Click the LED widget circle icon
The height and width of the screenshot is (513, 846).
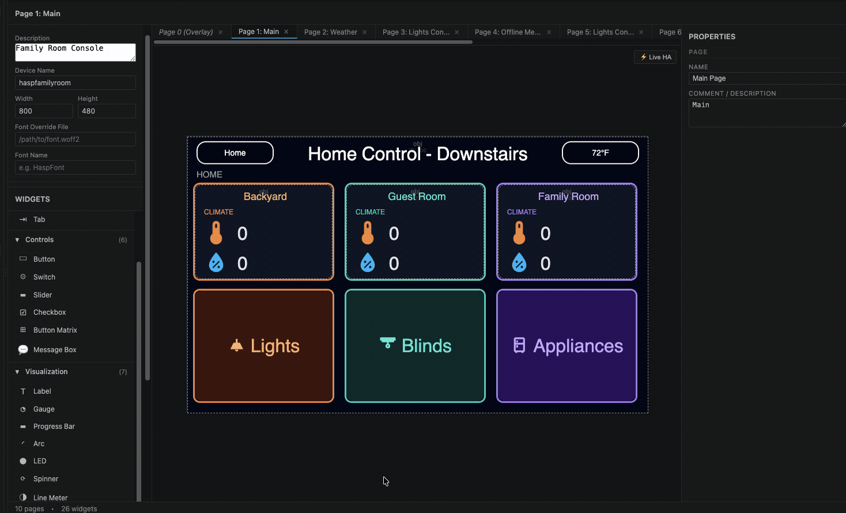click(x=23, y=461)
